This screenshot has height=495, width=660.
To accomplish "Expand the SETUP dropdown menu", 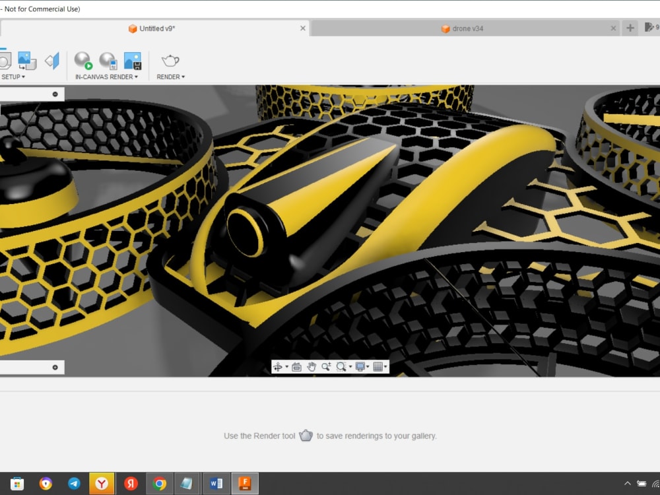I will (x=24, y=77).
